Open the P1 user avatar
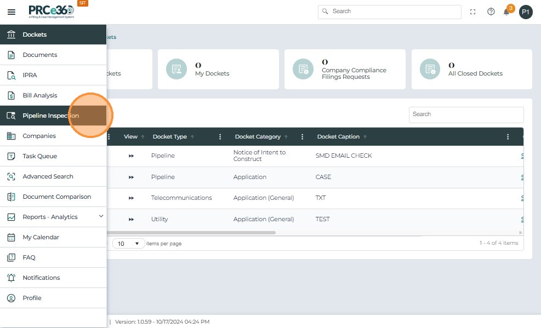 click(x=526, y=12)
